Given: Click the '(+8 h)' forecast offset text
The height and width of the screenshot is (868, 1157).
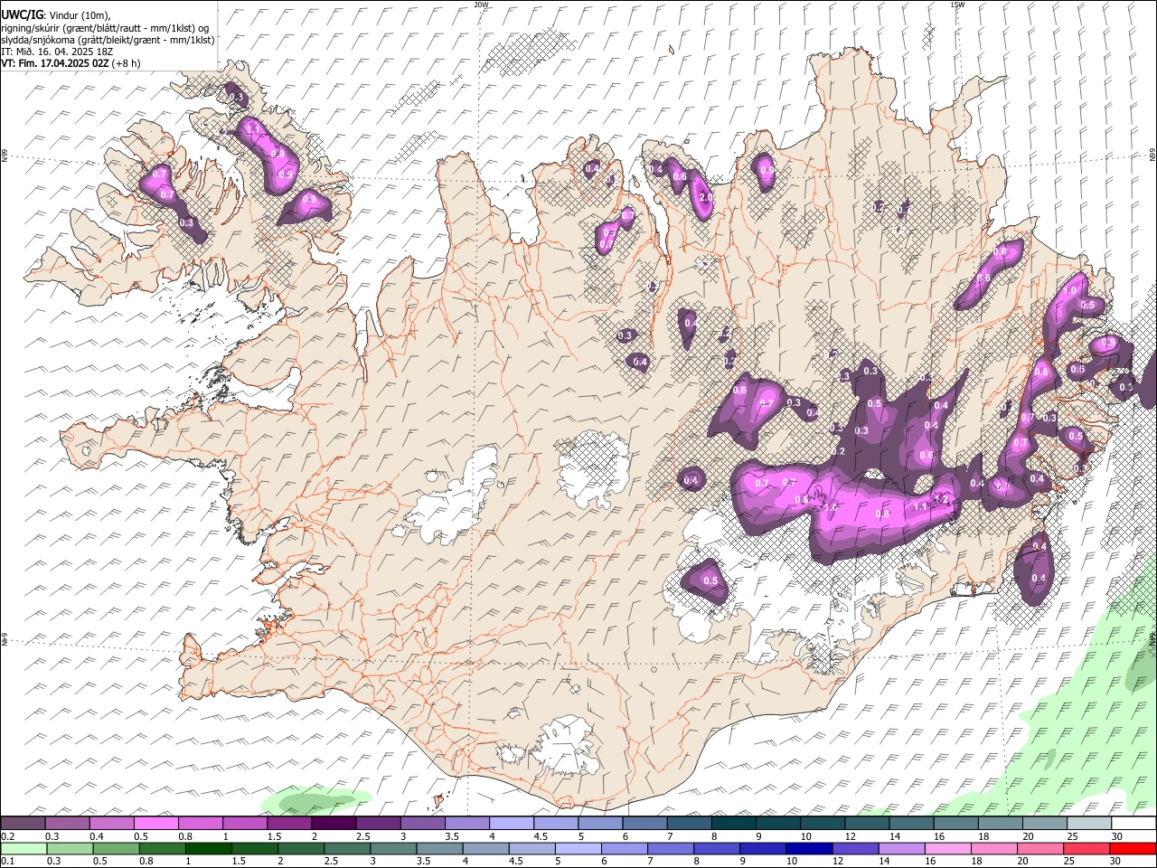Looking at the screenshot, I should pos(127,63).
